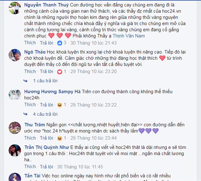Viewport: 201px width, 181px height.
Task: Click the haha reaction icon under Hương Hương Sampy Hà's comment
Action: tap(60, 105)
